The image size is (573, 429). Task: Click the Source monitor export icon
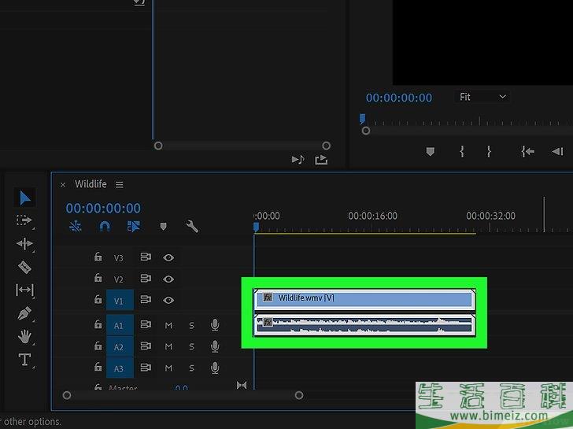[321, 160]
